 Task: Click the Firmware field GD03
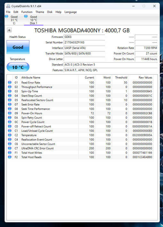click(x=84, y=37)
